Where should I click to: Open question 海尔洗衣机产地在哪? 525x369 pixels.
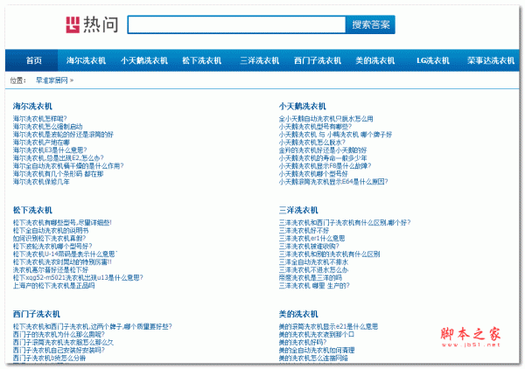tap(41, 143)
